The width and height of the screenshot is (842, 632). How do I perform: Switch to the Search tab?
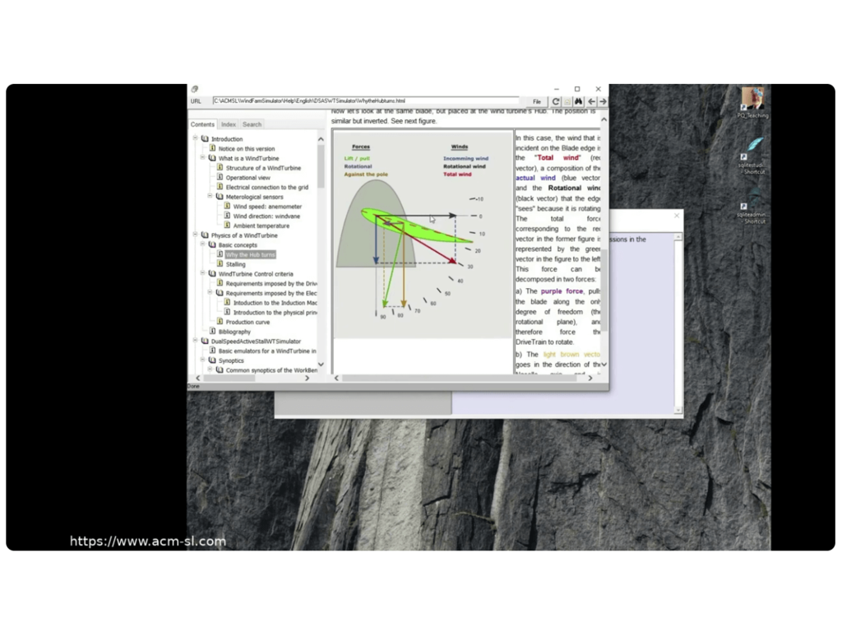pyautogui.click(x=252, y=124)
